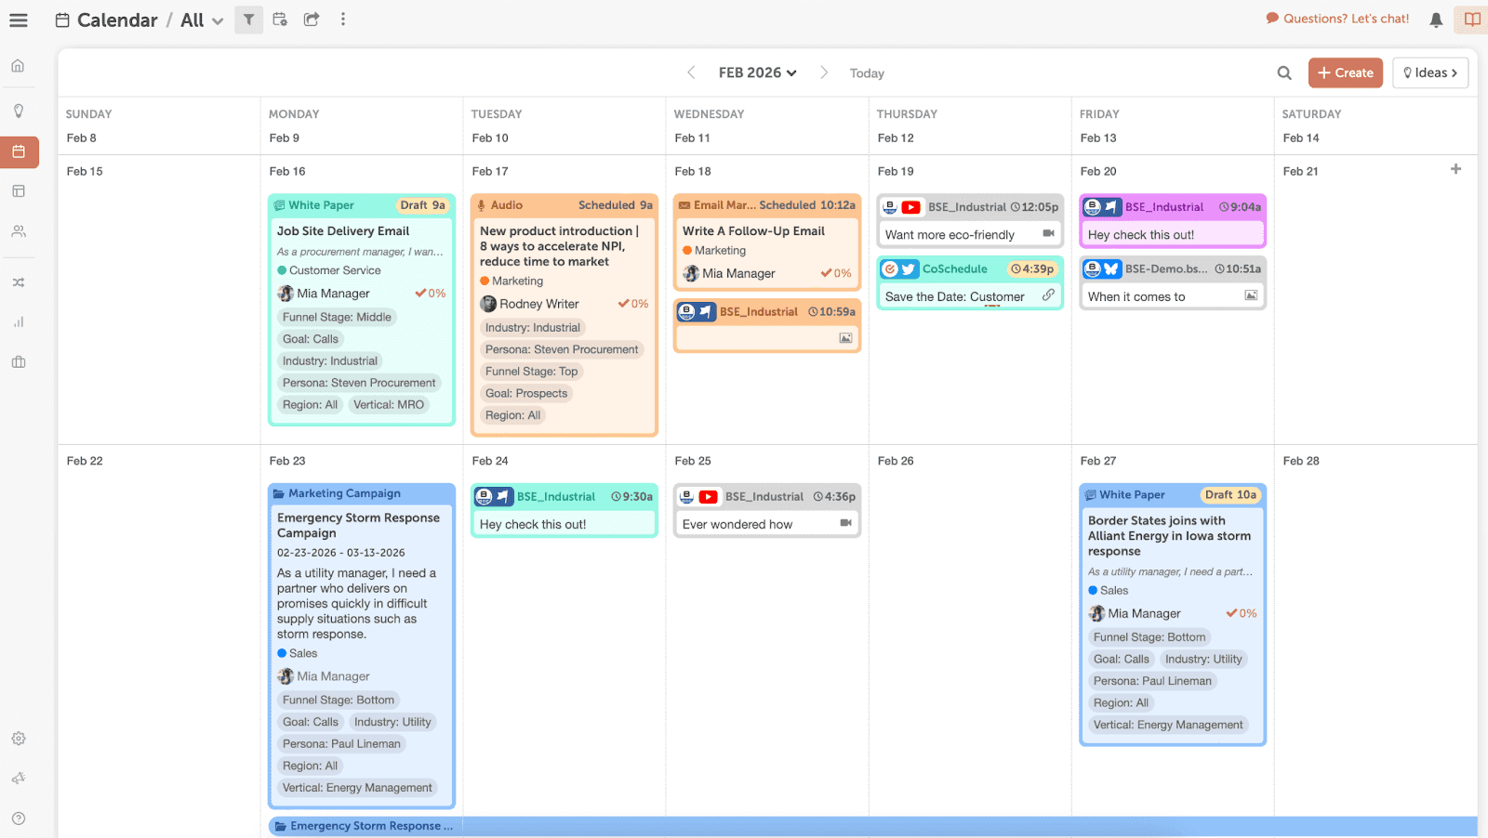Select the Home icon in the sidebar

19,65
